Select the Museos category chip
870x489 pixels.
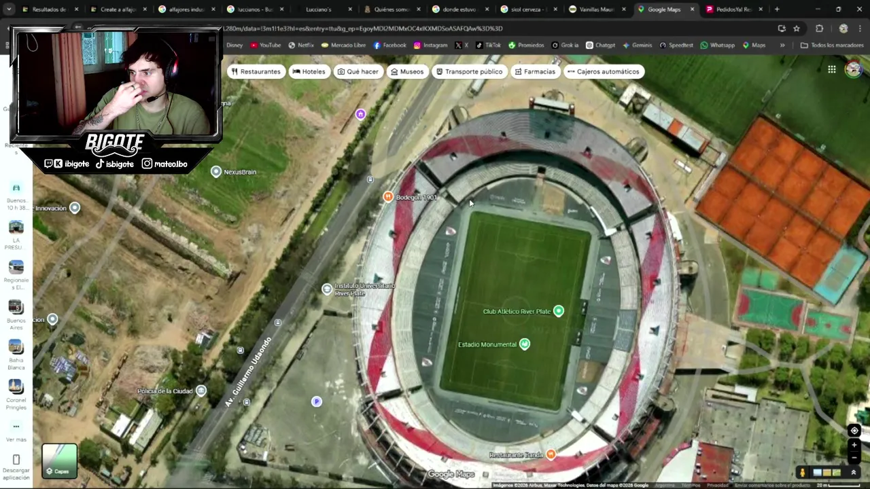[407, 71]
